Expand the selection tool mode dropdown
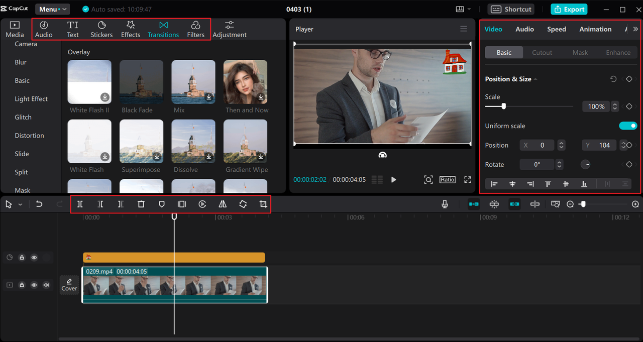 (x=21, y=205)
